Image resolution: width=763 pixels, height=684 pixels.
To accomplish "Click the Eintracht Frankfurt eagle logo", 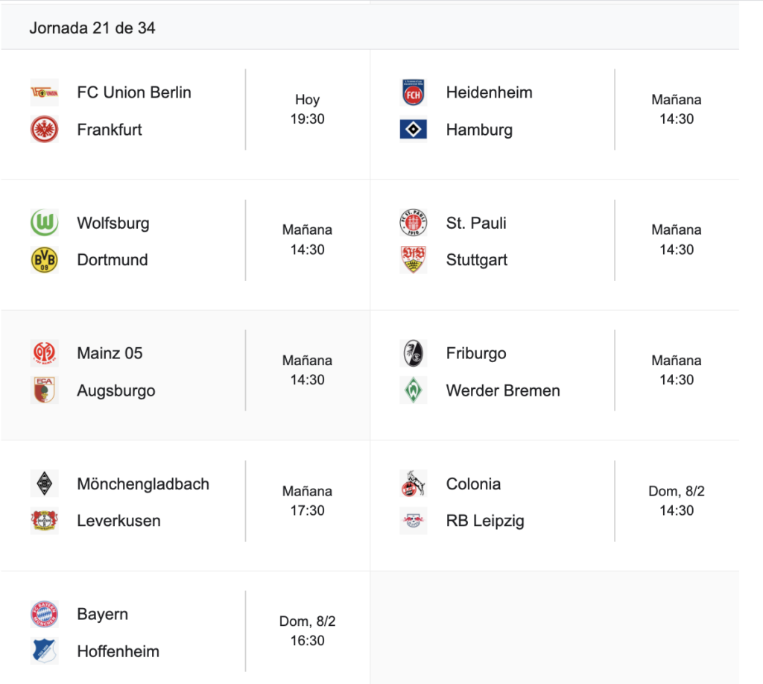I will [44, 130].
